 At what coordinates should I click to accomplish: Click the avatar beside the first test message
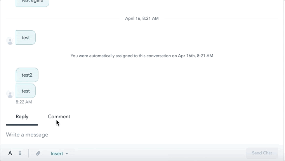[10, 41]
